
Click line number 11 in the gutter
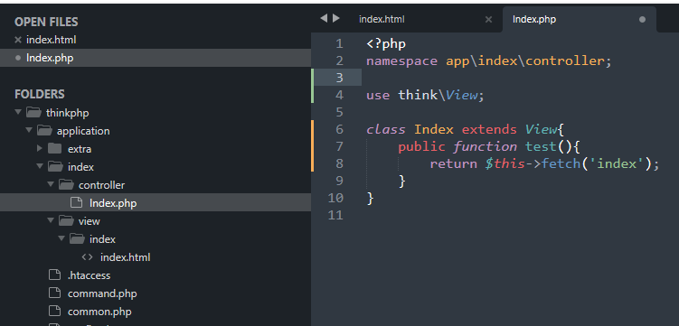coord(335,215)
